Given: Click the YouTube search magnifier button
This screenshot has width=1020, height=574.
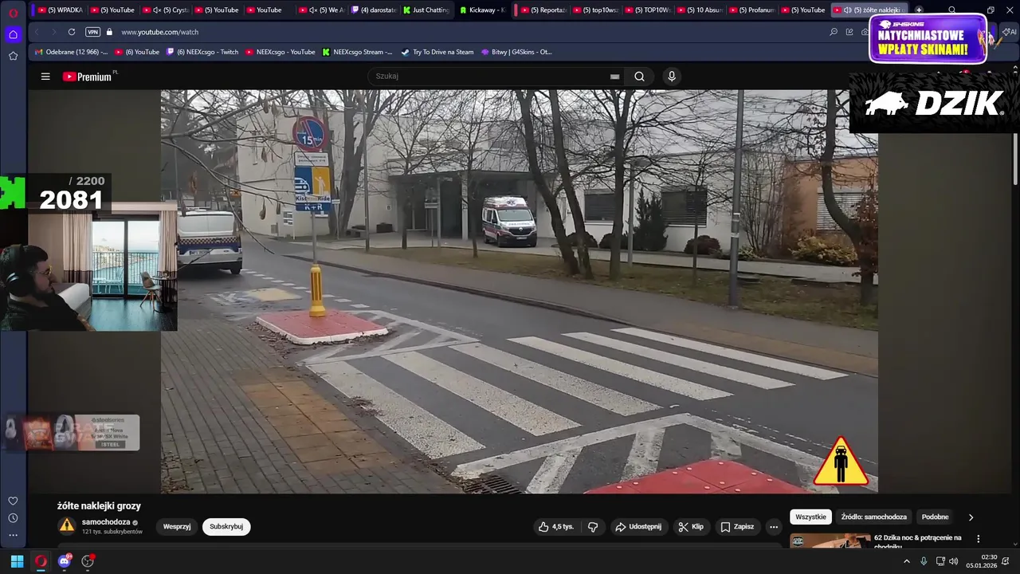Looking at the screenshot, I should pos(639,77).
